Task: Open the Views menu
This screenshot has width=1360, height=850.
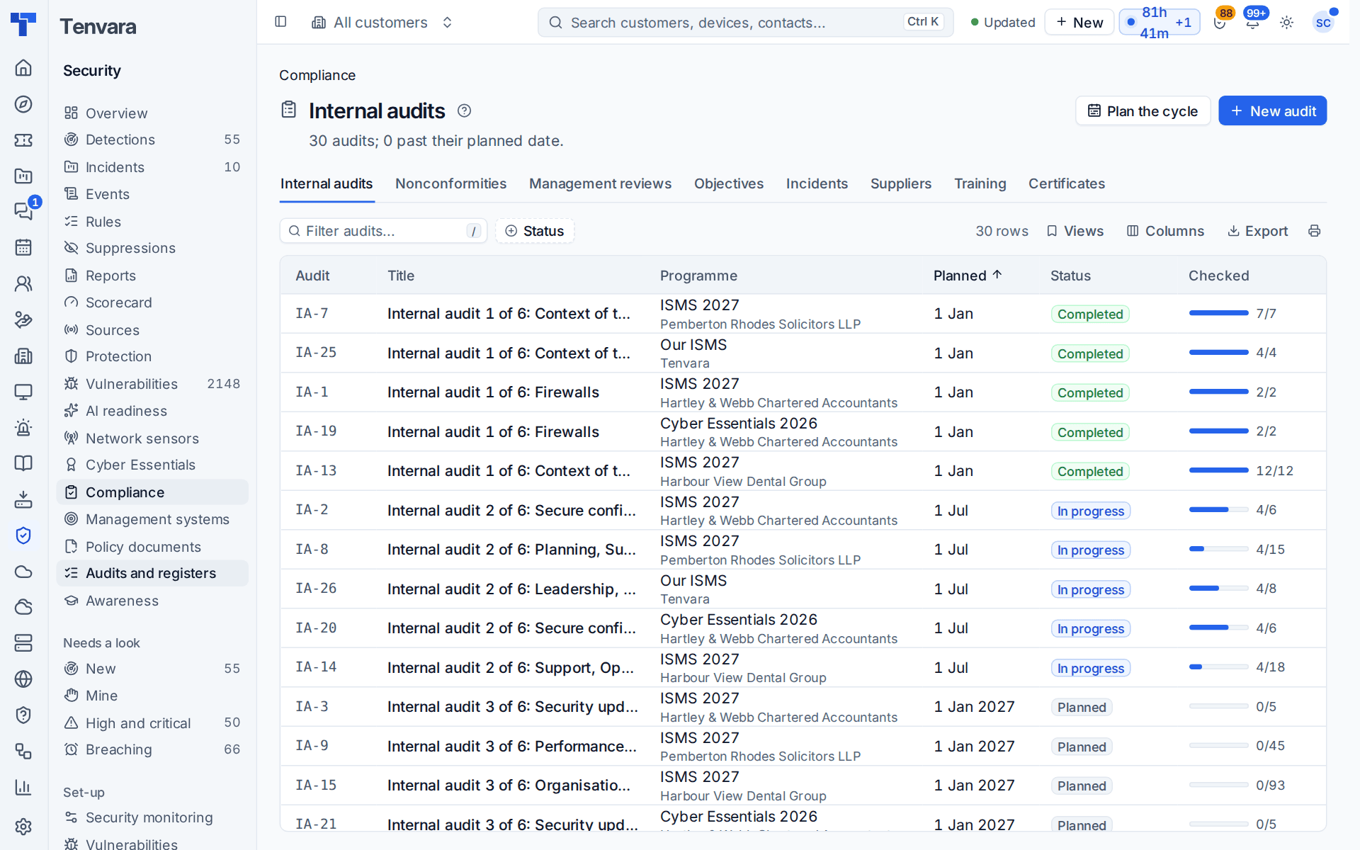Action: tap(1075, 231)
